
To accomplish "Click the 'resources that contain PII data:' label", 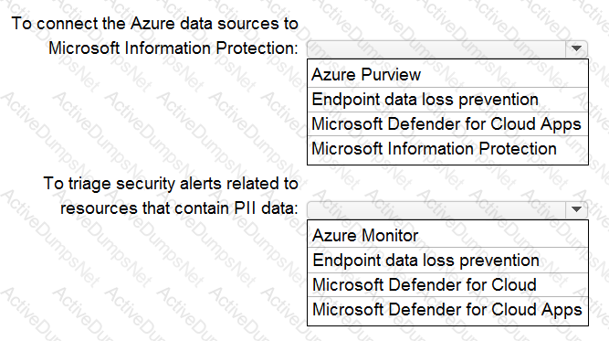I will coord(179,208).
